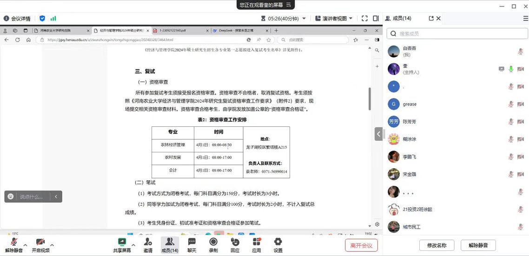Turn on camera with 开启视频

point(40,245)
